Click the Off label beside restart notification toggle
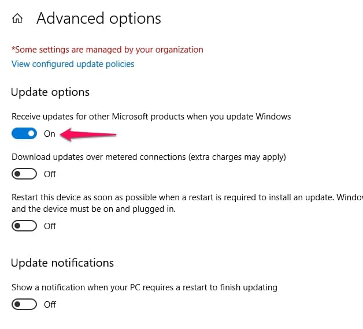 [x=50, y=305]
